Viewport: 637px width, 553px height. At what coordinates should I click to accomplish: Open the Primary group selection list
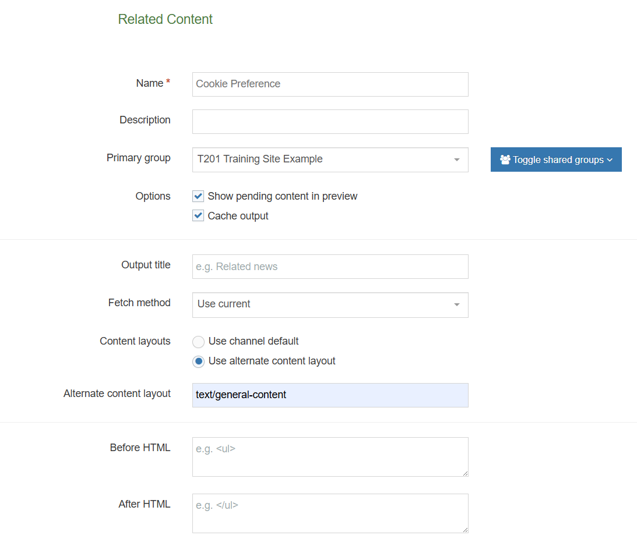pos(330,159)
